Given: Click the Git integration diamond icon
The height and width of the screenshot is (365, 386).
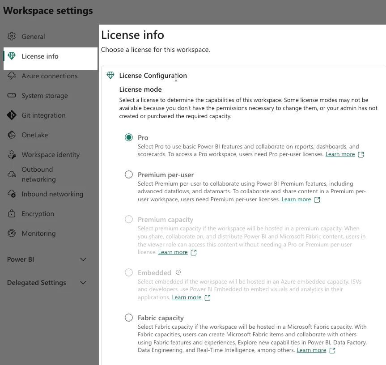Looking at the screenshot, I should point(12,115).
